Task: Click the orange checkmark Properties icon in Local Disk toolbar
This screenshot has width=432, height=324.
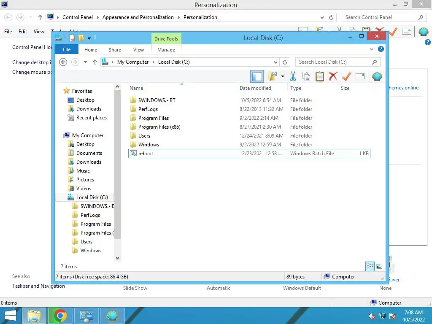Action: click(346, 76)
